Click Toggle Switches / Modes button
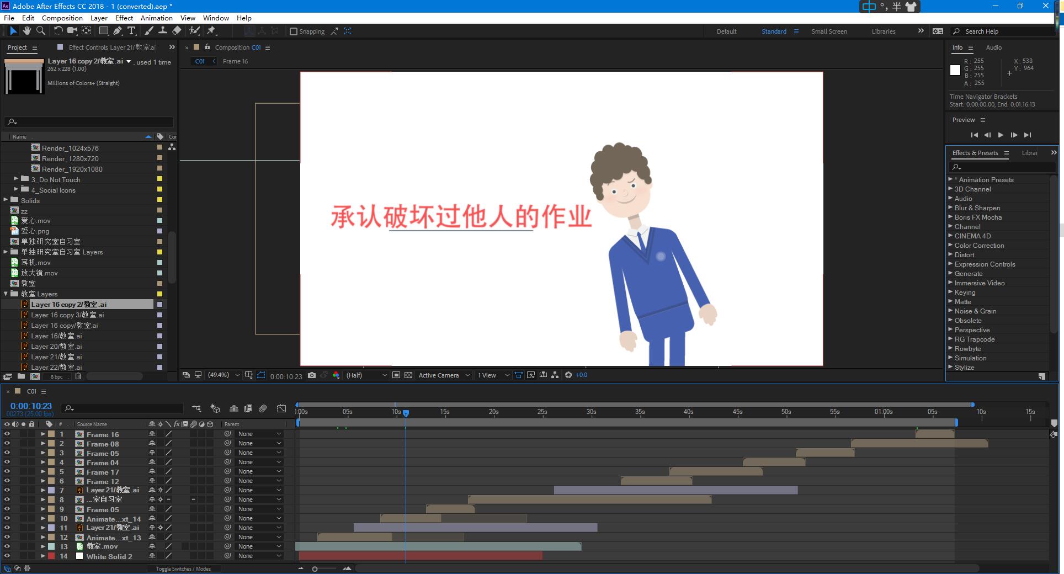This screenshot has height=574, width=1064. click(x=183, y=568)
